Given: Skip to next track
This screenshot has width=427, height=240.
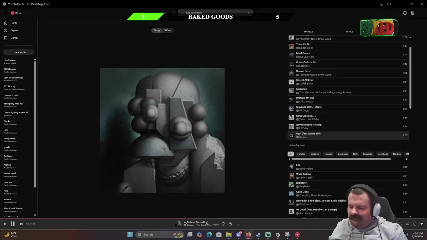Looking at the screenshot, I should click(x=21, y=224).
